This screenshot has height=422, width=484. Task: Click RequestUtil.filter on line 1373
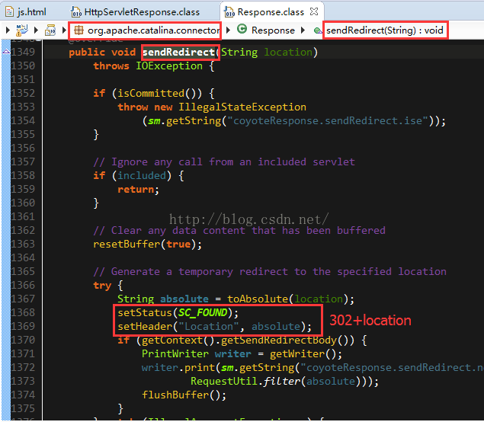point(245,382)
